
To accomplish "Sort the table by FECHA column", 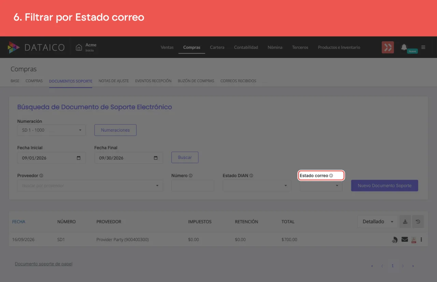I will 19,222.
